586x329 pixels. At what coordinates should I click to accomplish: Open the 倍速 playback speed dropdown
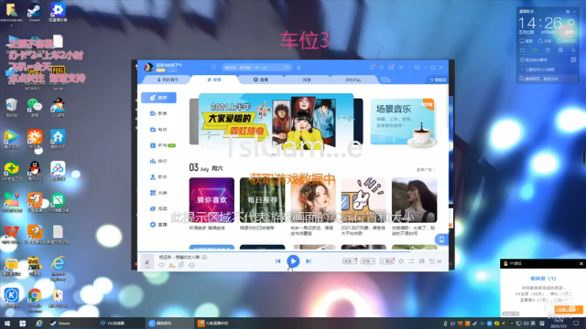coord(350,261)
